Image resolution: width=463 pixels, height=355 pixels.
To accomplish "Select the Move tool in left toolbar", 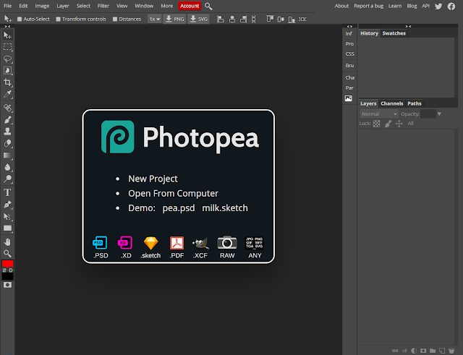I will click(x=7, y=35).
